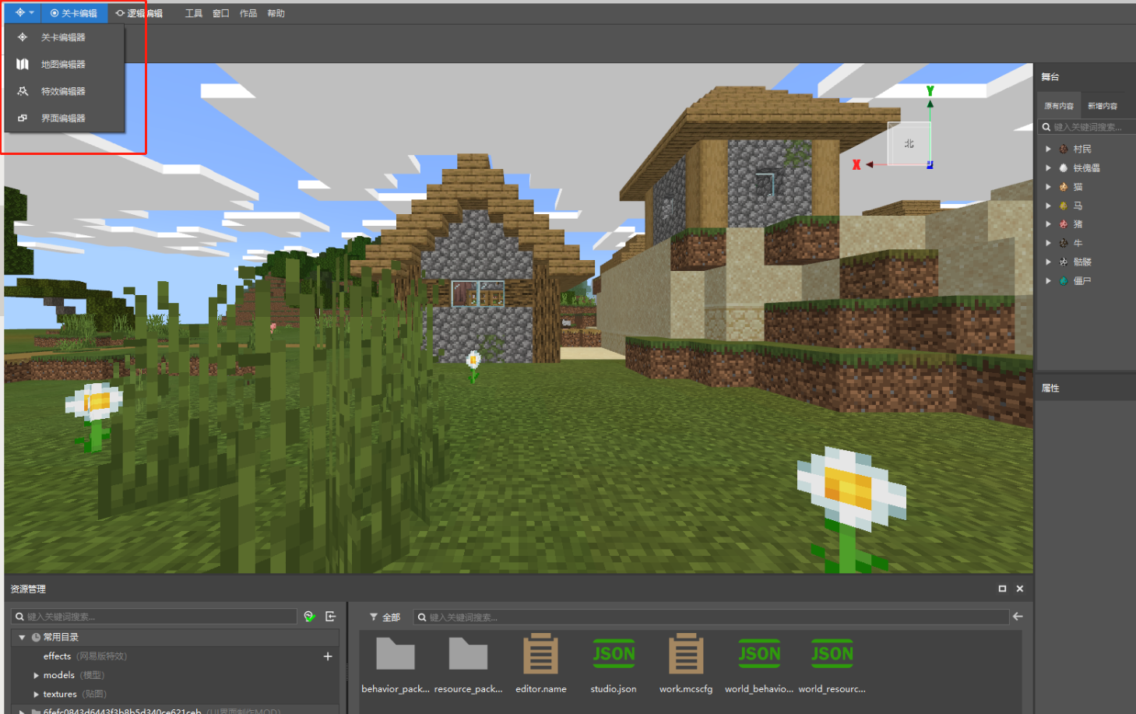Open the resource_pack folder thumbnail
This screenshot has width=1136, height=714.
(x=468, y=653)
